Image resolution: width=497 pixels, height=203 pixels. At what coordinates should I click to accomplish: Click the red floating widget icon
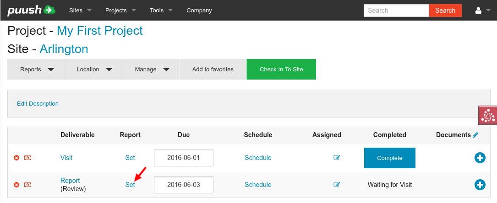[x=488, y=115]
